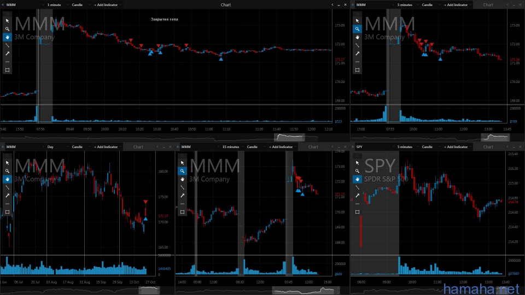Click Add Indicator in the 5-minute MMM chart
This screenshot has height=295, width=525.
click(x=456, y=4)
